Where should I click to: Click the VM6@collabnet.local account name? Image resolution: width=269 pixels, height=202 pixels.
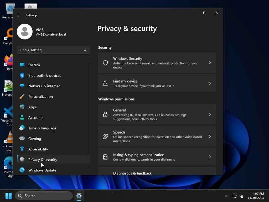51,34
